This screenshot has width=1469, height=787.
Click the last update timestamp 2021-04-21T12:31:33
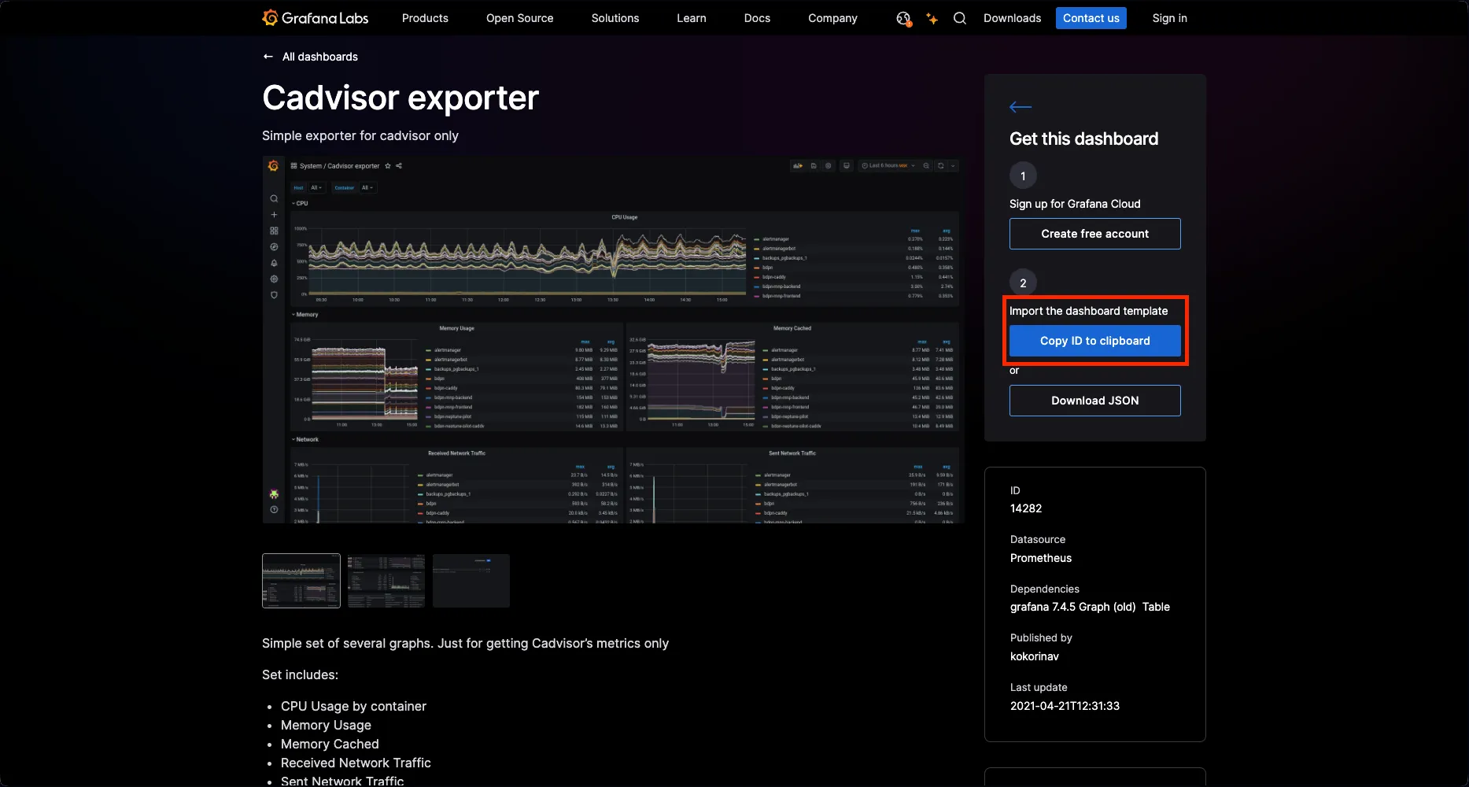1065,706
